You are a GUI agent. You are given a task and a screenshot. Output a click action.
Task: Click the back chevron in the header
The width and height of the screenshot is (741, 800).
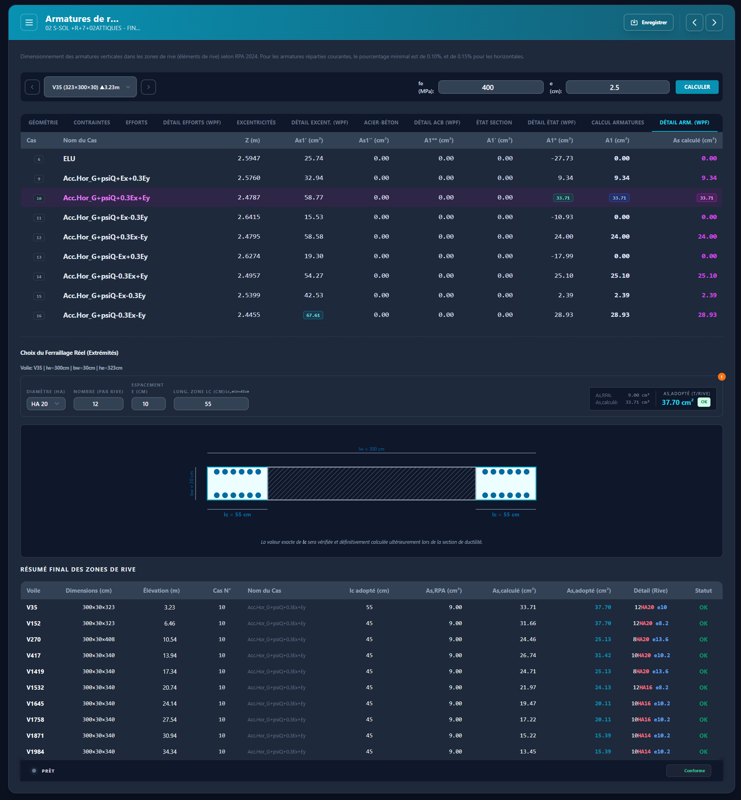pos(694,22)
